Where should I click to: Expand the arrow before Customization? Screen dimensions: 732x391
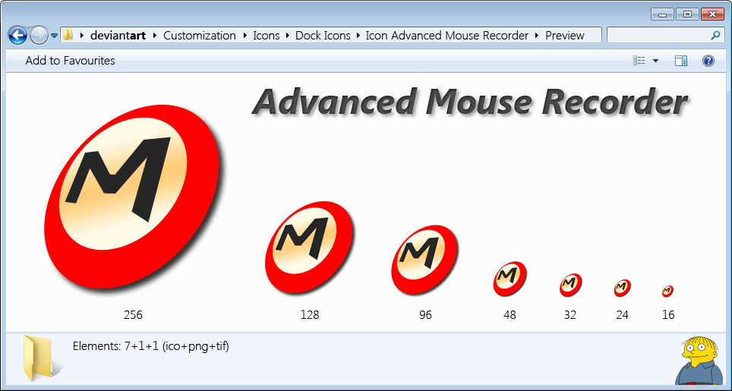pos(154,36)
